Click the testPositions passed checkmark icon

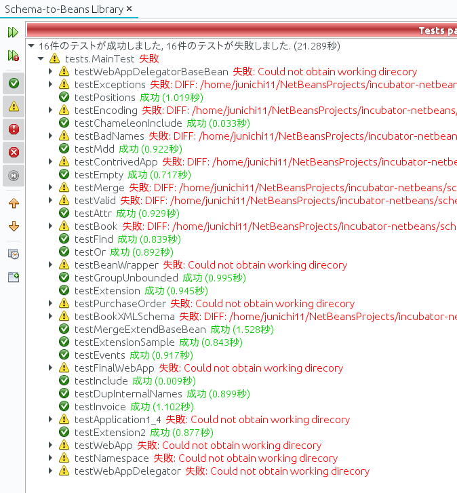pos(64,97)
